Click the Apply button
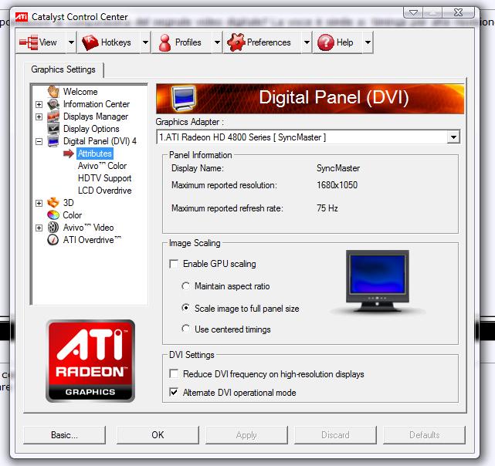The image size is (495, 466). coord(246,435)
